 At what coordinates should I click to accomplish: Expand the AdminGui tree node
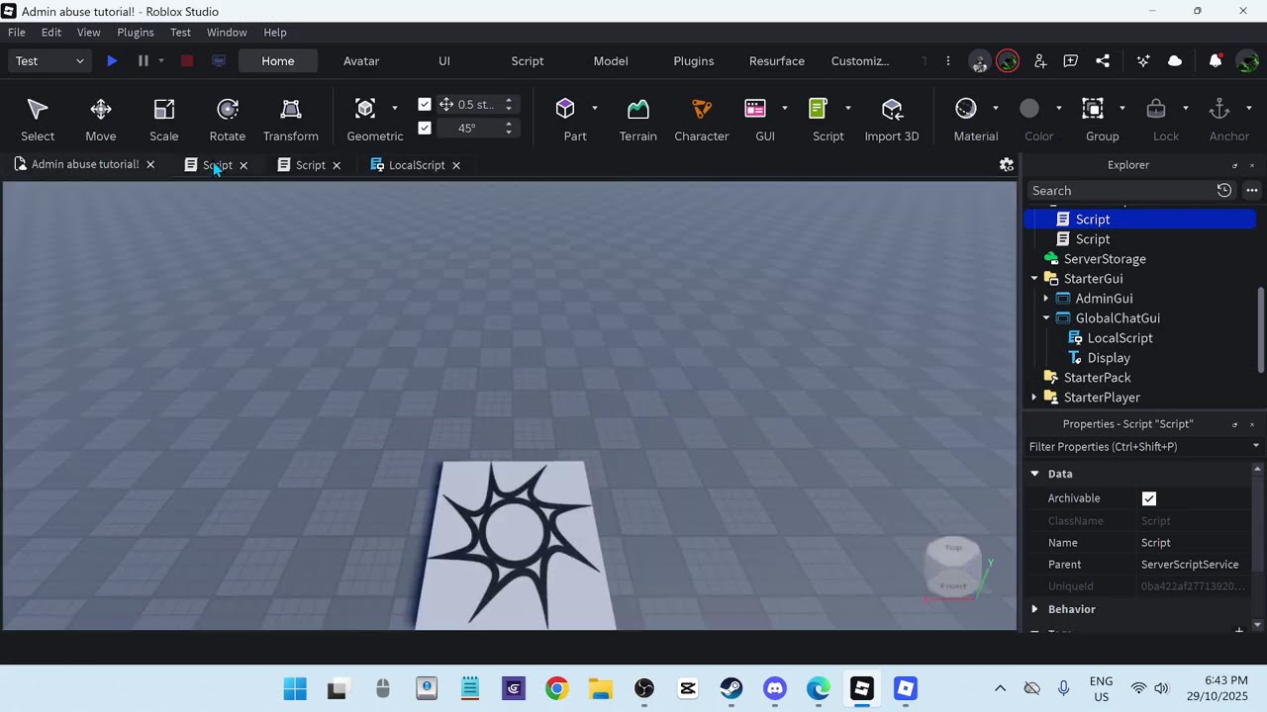[x=1046, y=299]
